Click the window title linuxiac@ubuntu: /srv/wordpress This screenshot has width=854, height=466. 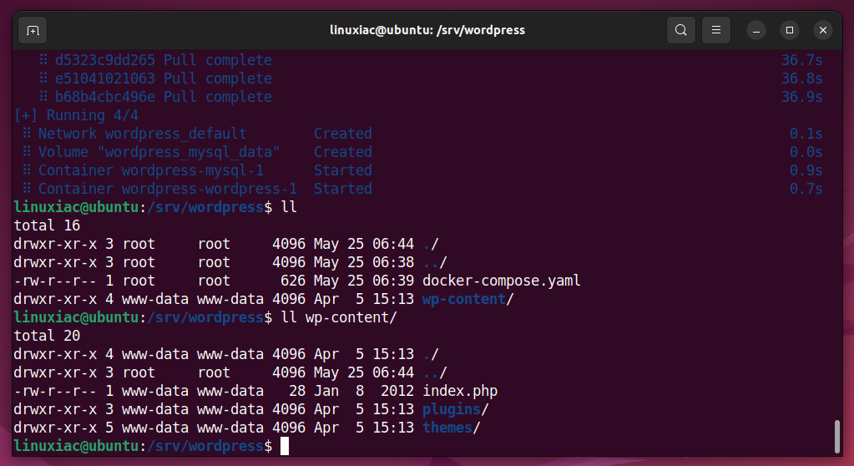coord(427,30)
